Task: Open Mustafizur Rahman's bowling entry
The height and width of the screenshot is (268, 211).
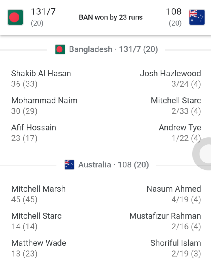Action: click(x=165, y=221)
